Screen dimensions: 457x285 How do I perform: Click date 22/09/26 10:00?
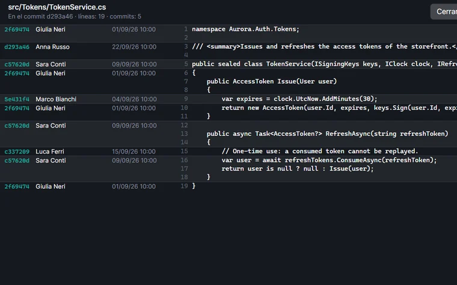[x=134, y=47]
